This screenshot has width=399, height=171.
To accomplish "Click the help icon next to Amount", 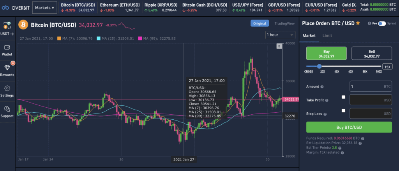I will click(x=322, y=87).
